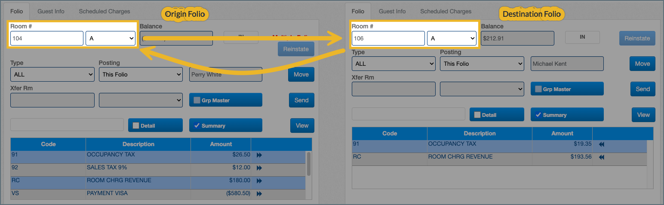Image resolution: width=664 pixels, height=205 pixels.
Task: Click forward arrow icon for SALES TAX 9%
Action: point(259,168)
